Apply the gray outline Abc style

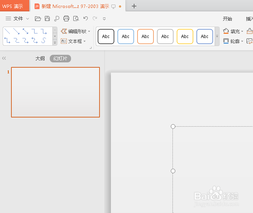tap(165, 37)
